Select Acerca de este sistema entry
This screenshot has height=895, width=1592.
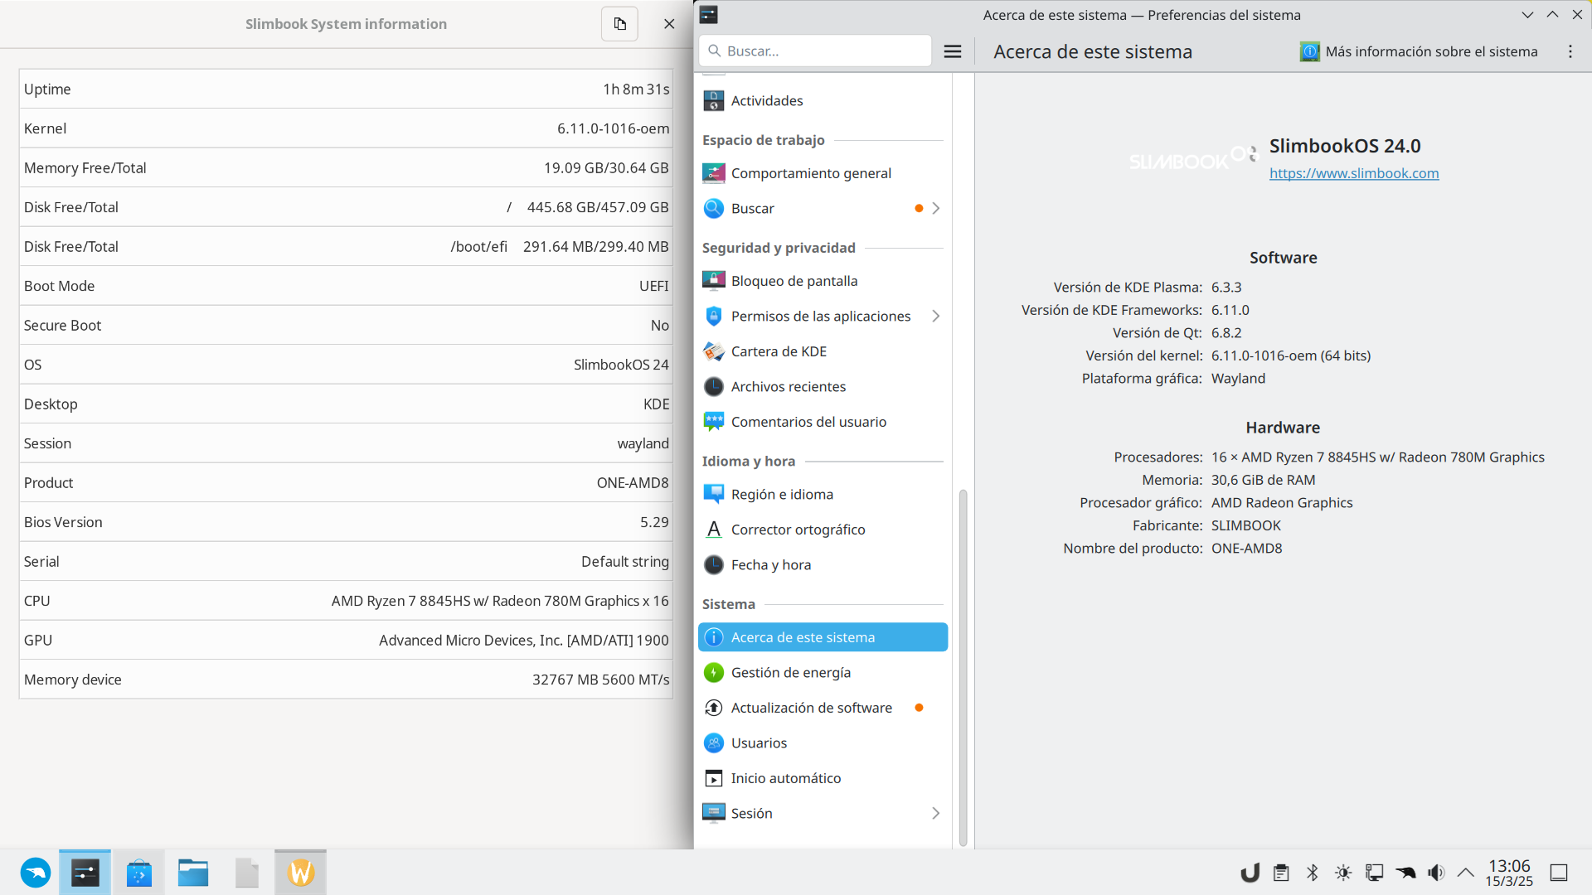(x=823, y=637)
